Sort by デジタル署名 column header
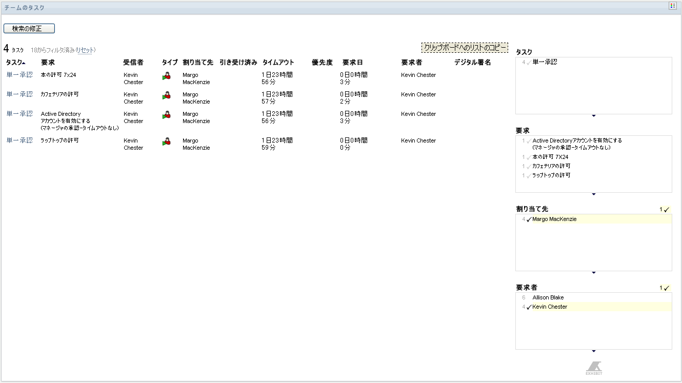This screenshot has height=383, width=682. [472, 63]
